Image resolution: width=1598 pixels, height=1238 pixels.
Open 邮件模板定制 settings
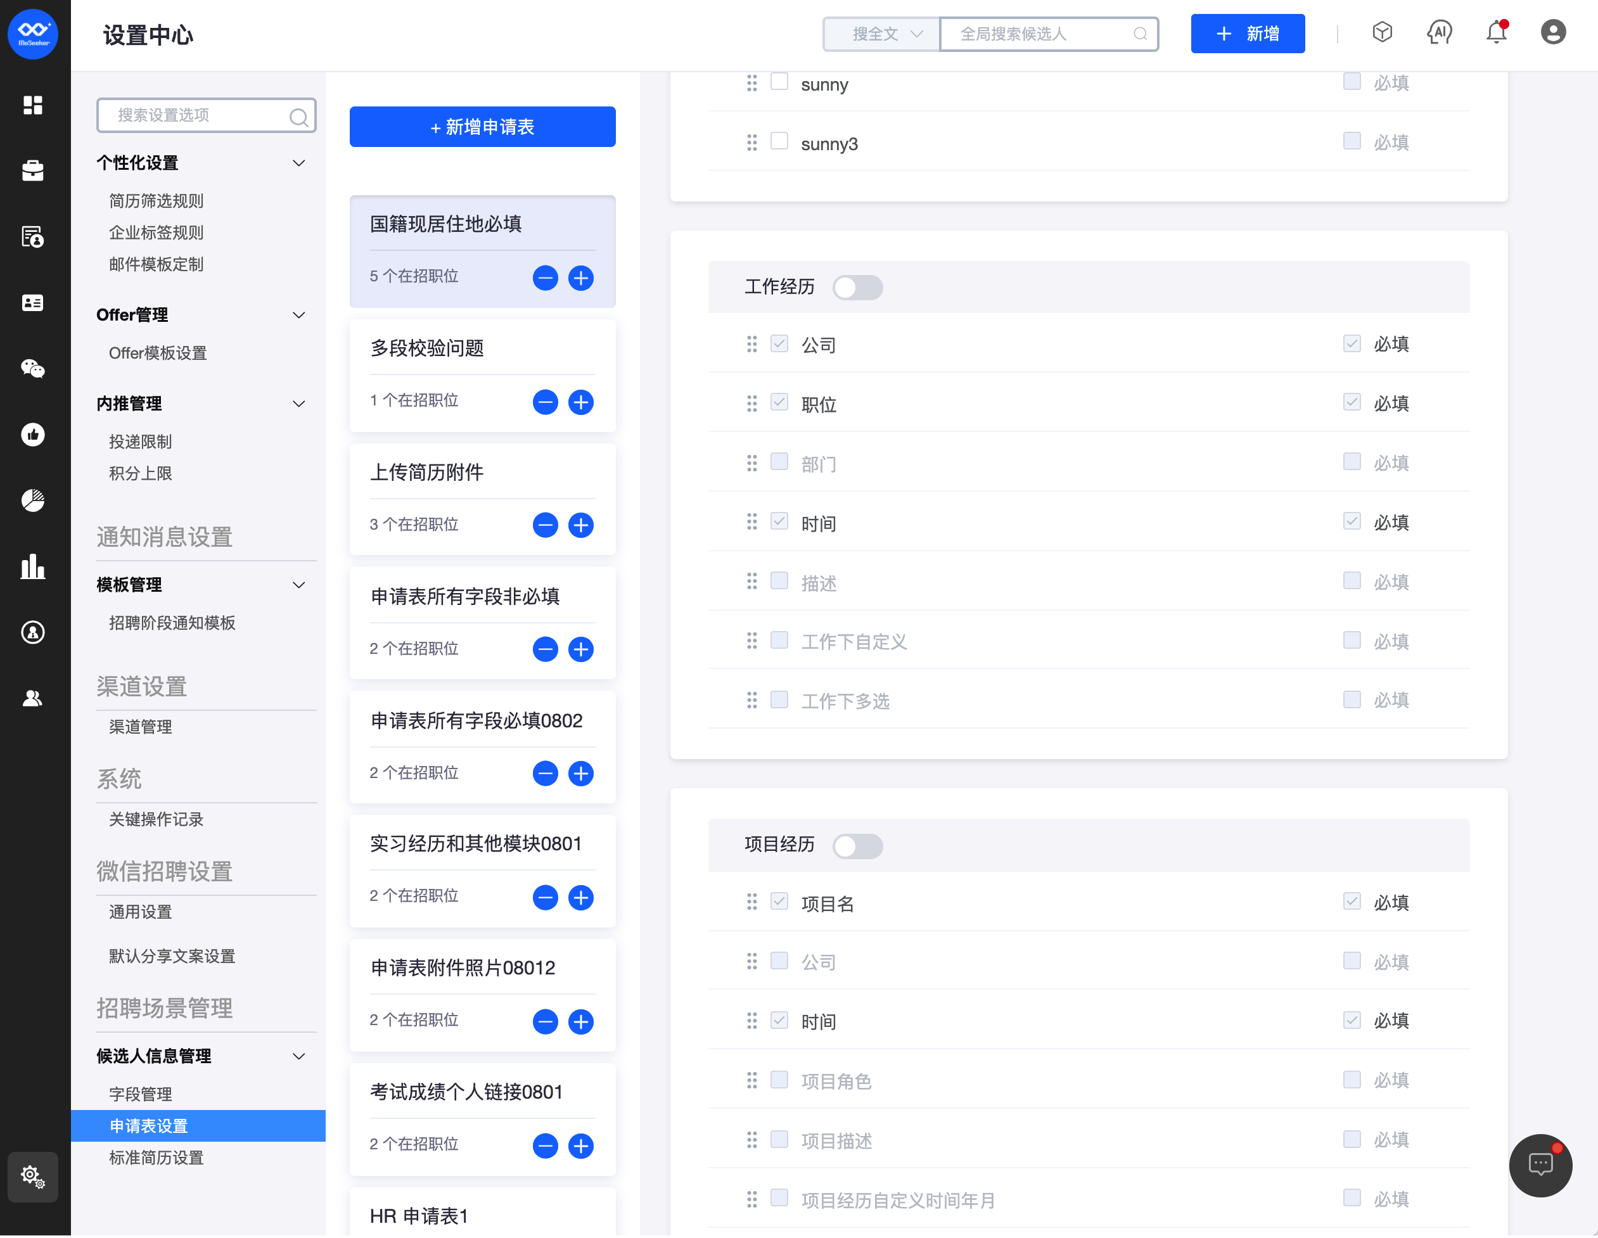tap(156, 265)
